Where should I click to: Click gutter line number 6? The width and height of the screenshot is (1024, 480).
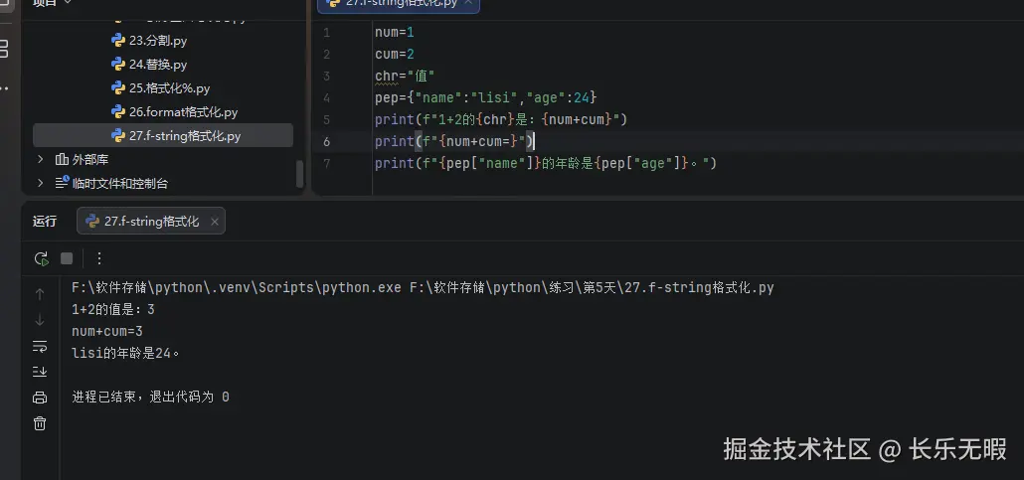326,142
